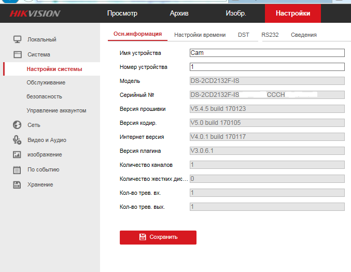The width and height of the screenshot is (351, 272).
Task: Click the Кол-во трев. вых. field
Action: pyautogui.click(x=267, y=207)
